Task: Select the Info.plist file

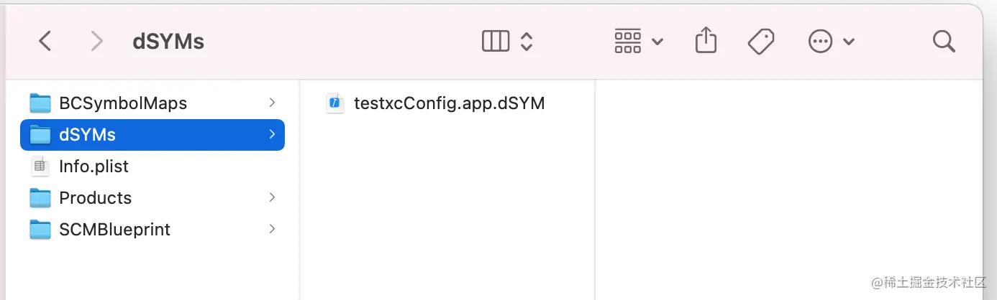Action: coord(152,167)
